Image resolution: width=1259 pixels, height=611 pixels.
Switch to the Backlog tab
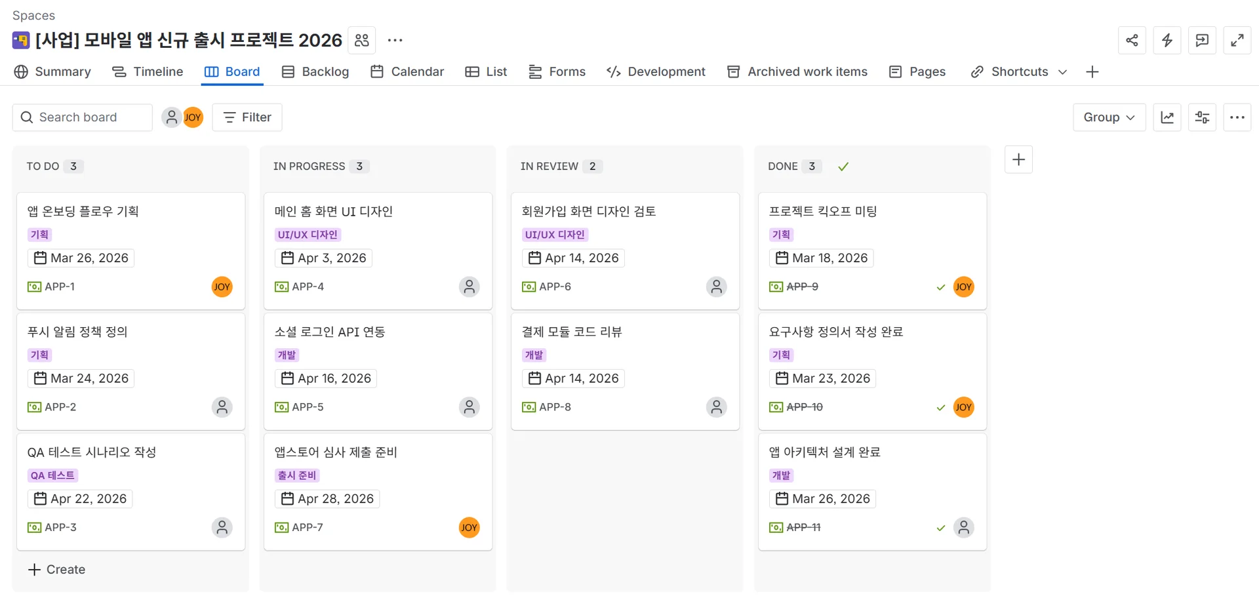point(315,71)
